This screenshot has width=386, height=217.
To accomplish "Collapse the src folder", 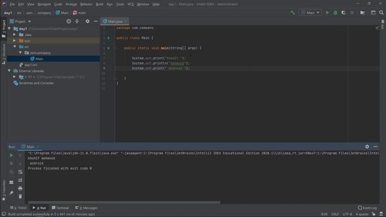I will click(14, 46).
